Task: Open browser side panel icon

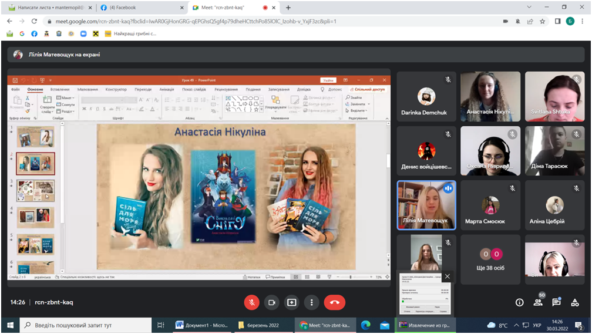Action: tap(557, 22)
